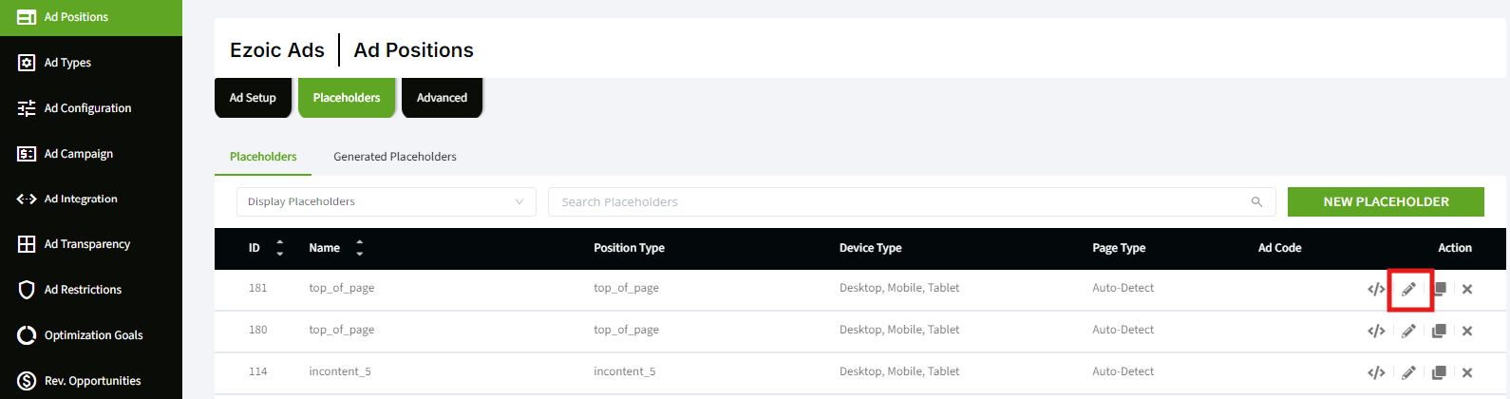Navigate to Ad Restrictions in sidebar

[83, 290]
